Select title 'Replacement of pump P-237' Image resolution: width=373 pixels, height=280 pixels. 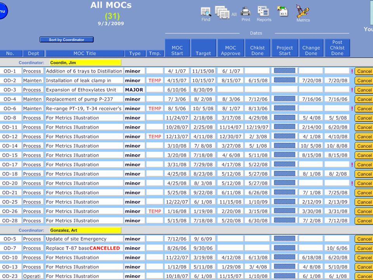[79, 99]
